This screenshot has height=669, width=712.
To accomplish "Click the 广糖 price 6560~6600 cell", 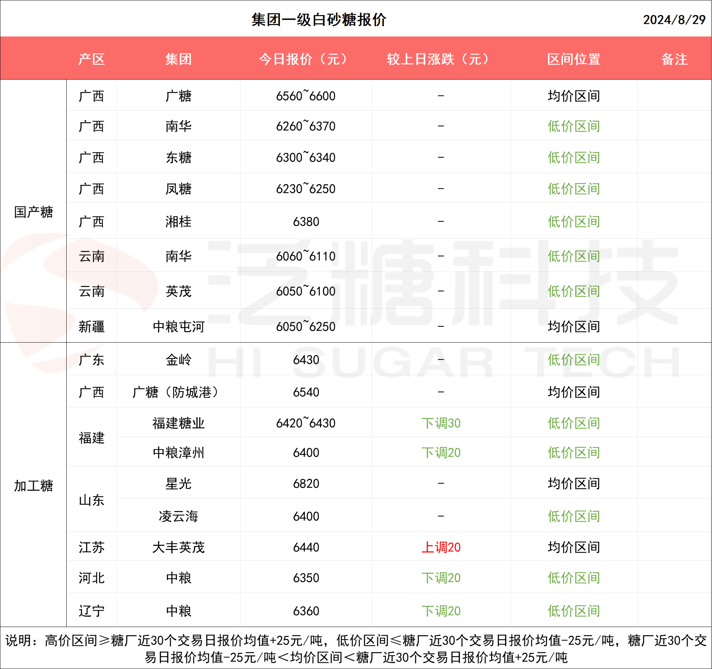I will click(306, 96).
